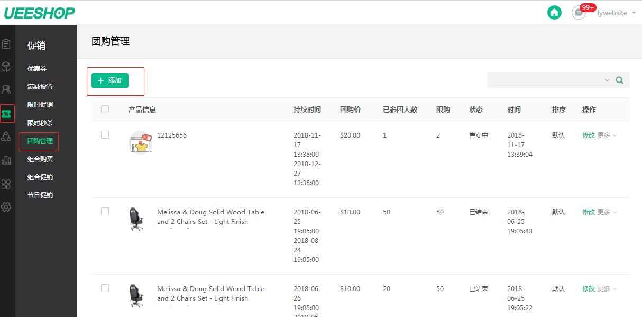Toggle the select-all checkbox in table header
The width and height of the screenshot is (642, 317).
tap(105, 109)
